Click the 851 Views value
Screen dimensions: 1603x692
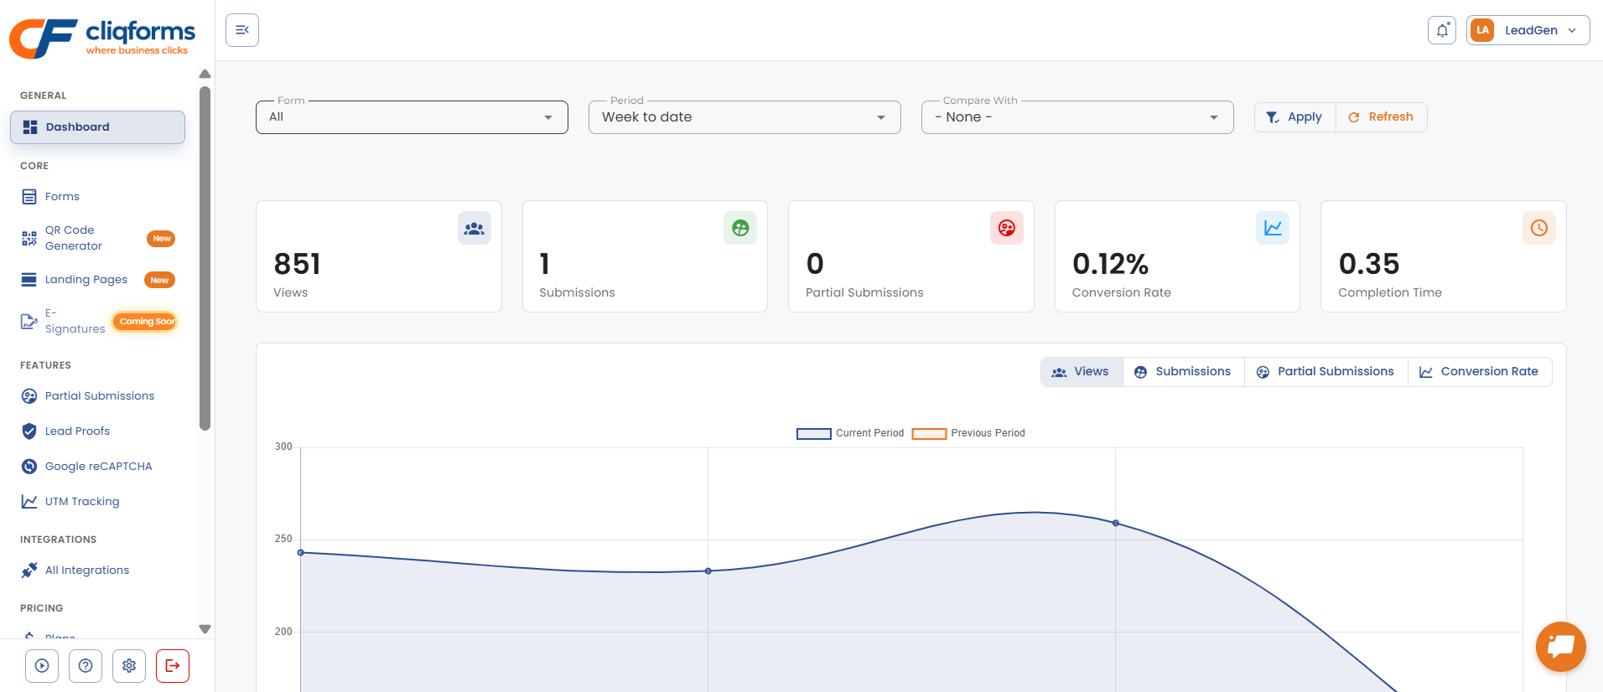298,265
